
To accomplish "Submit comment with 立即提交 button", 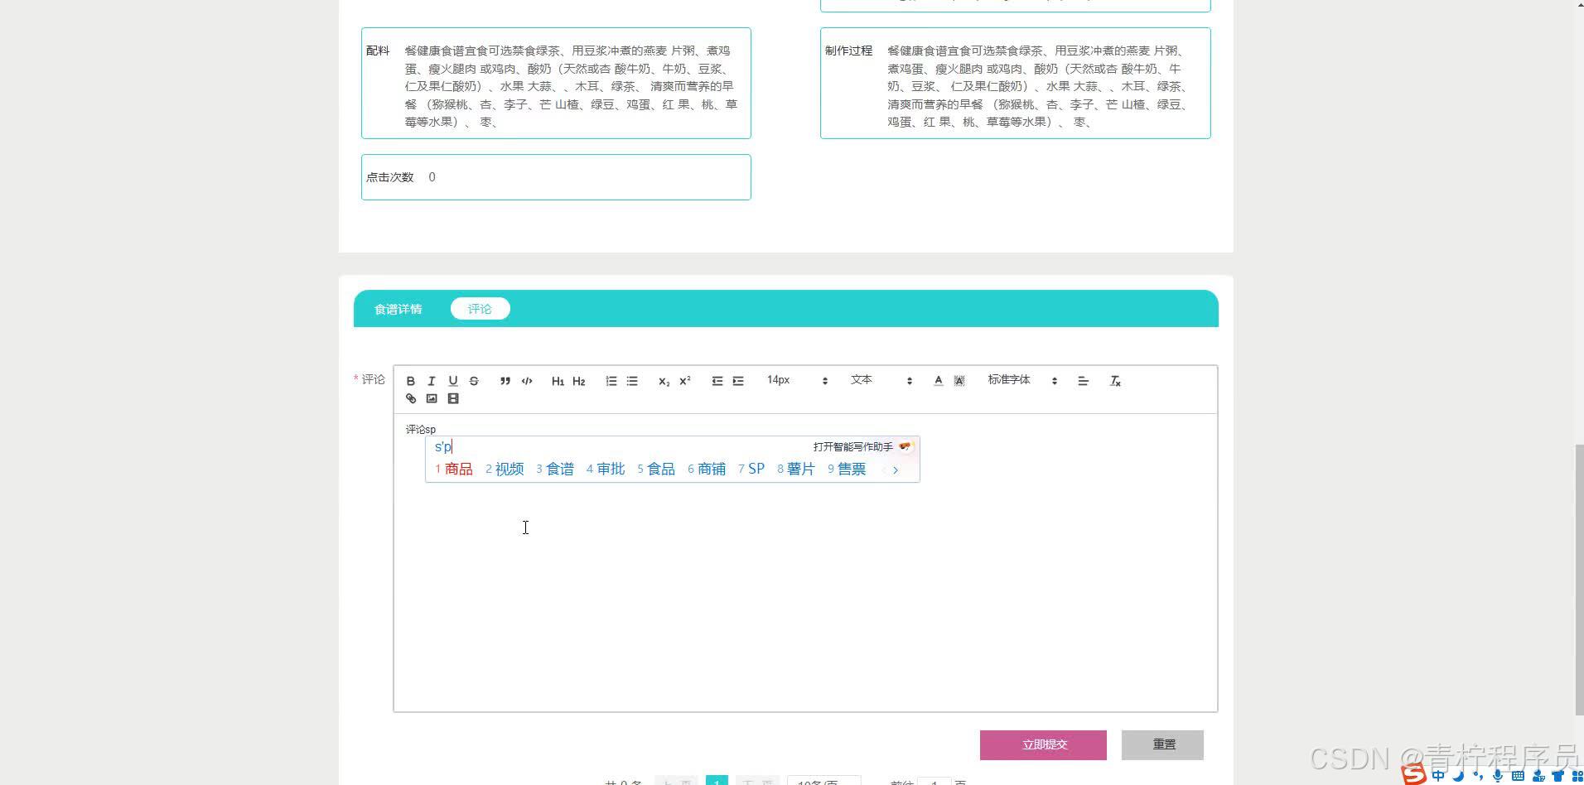I will 1043,745.
